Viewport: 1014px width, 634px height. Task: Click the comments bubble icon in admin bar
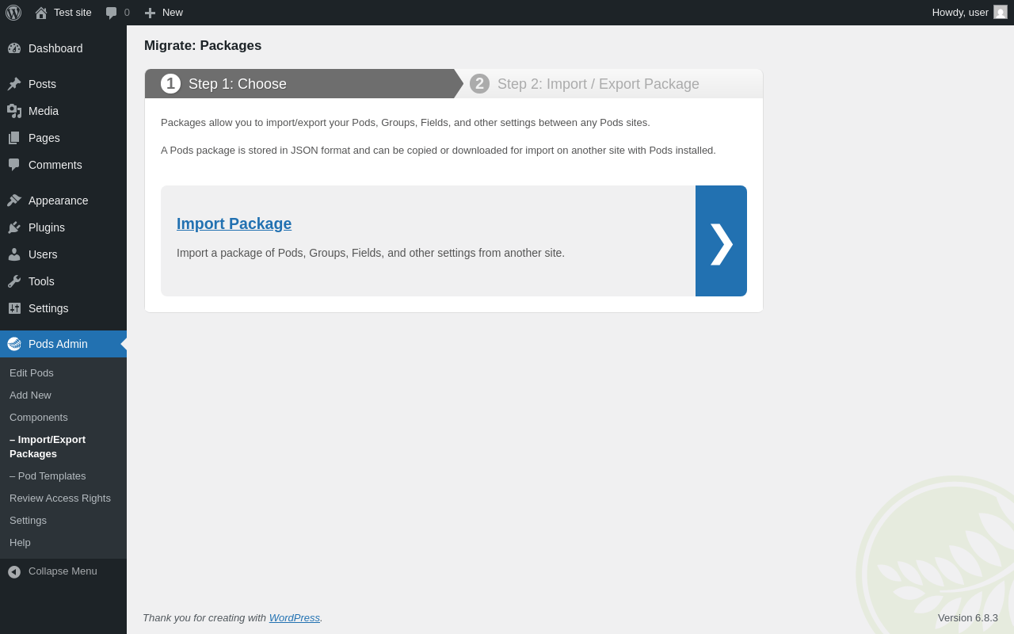(x=112, y=13)
